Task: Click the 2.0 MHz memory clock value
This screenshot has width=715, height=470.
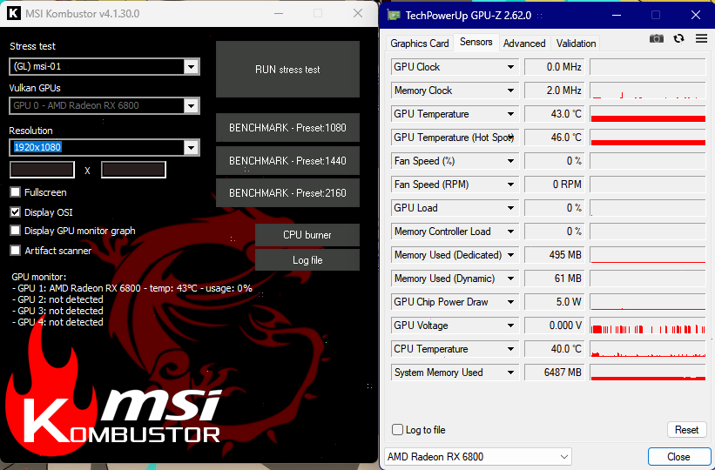Action: [x=555, y=91]
